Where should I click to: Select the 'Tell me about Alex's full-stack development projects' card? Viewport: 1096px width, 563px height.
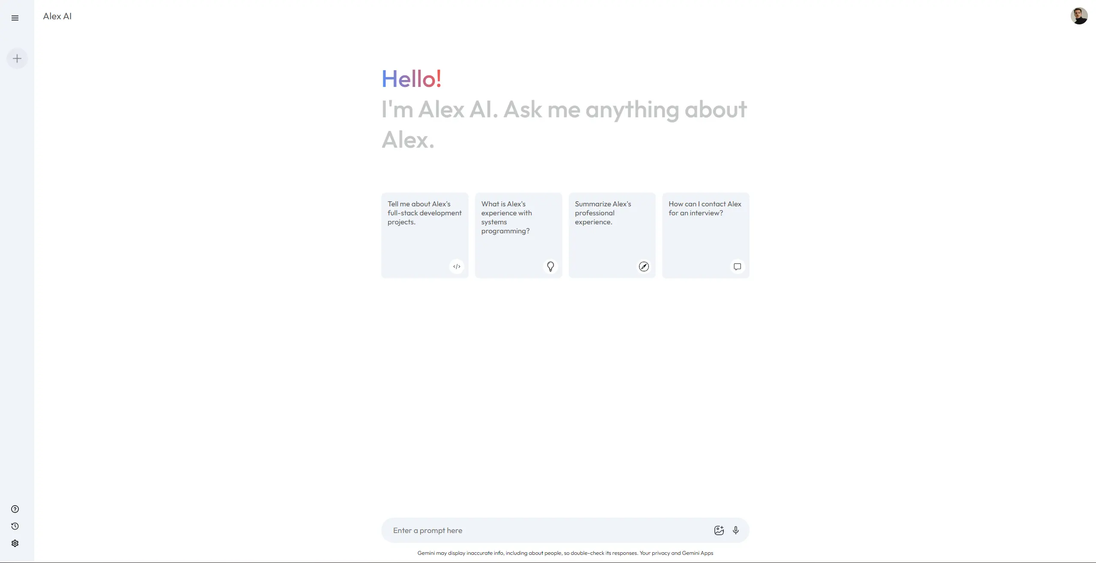424,235
